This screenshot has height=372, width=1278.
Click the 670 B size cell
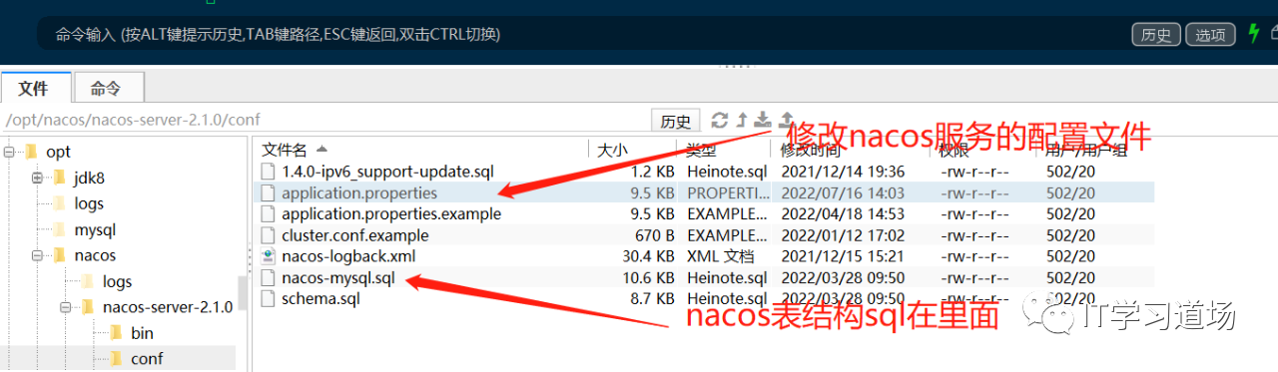(x=655, y=235)
